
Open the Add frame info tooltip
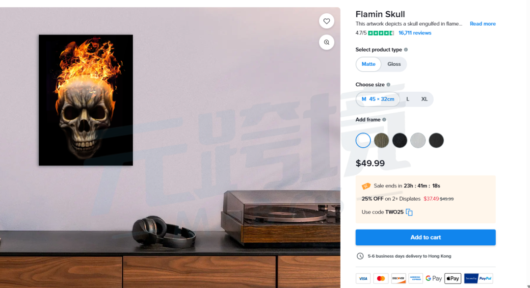(x=384, y=120)
